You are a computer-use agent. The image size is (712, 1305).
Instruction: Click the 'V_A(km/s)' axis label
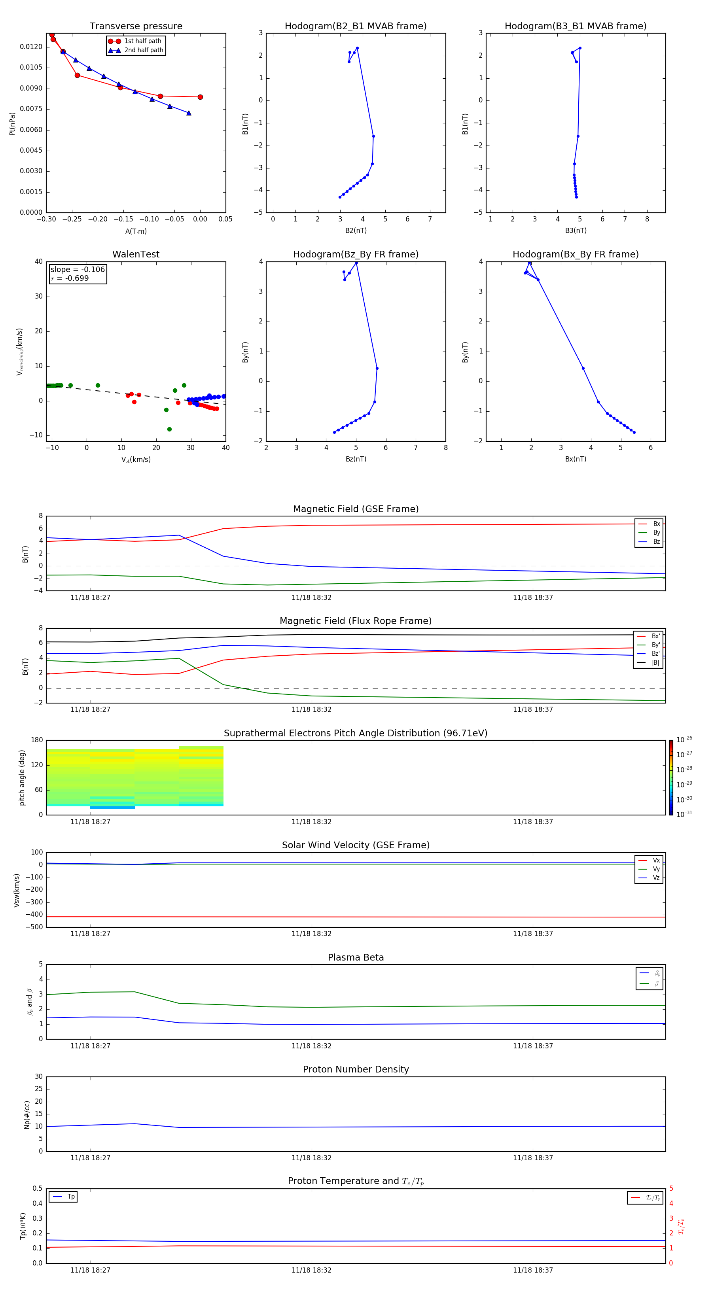coord(136,460)
